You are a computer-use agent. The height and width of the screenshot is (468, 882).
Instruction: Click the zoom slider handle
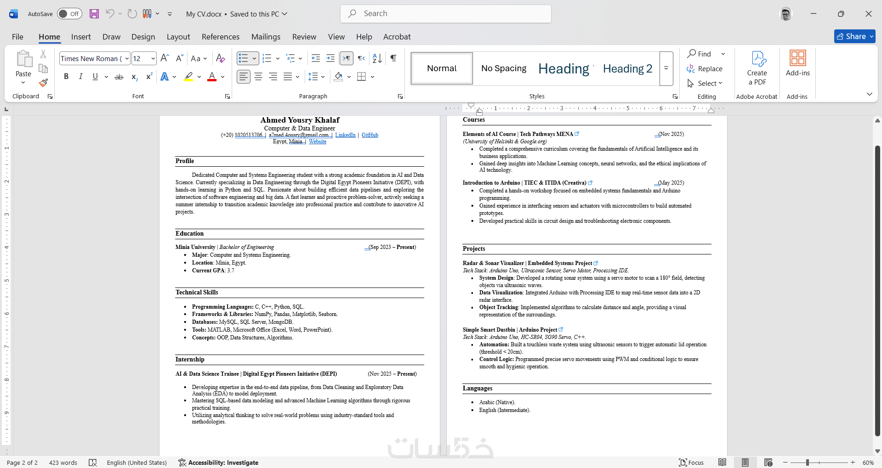coord(808,462)
